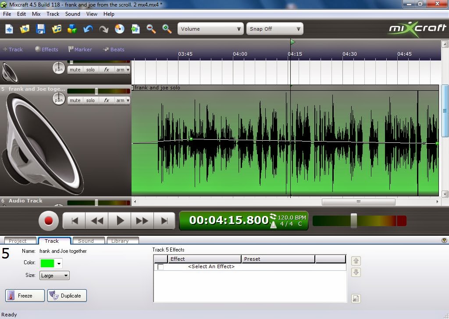The height and width of the screenshot is (319, 449).
Task: Toggle fx on the track above track 5
Action: (x=106, y=70)
